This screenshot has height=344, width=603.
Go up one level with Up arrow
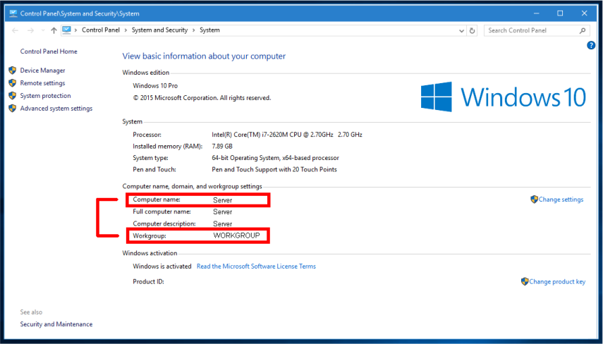pos(54,30)
